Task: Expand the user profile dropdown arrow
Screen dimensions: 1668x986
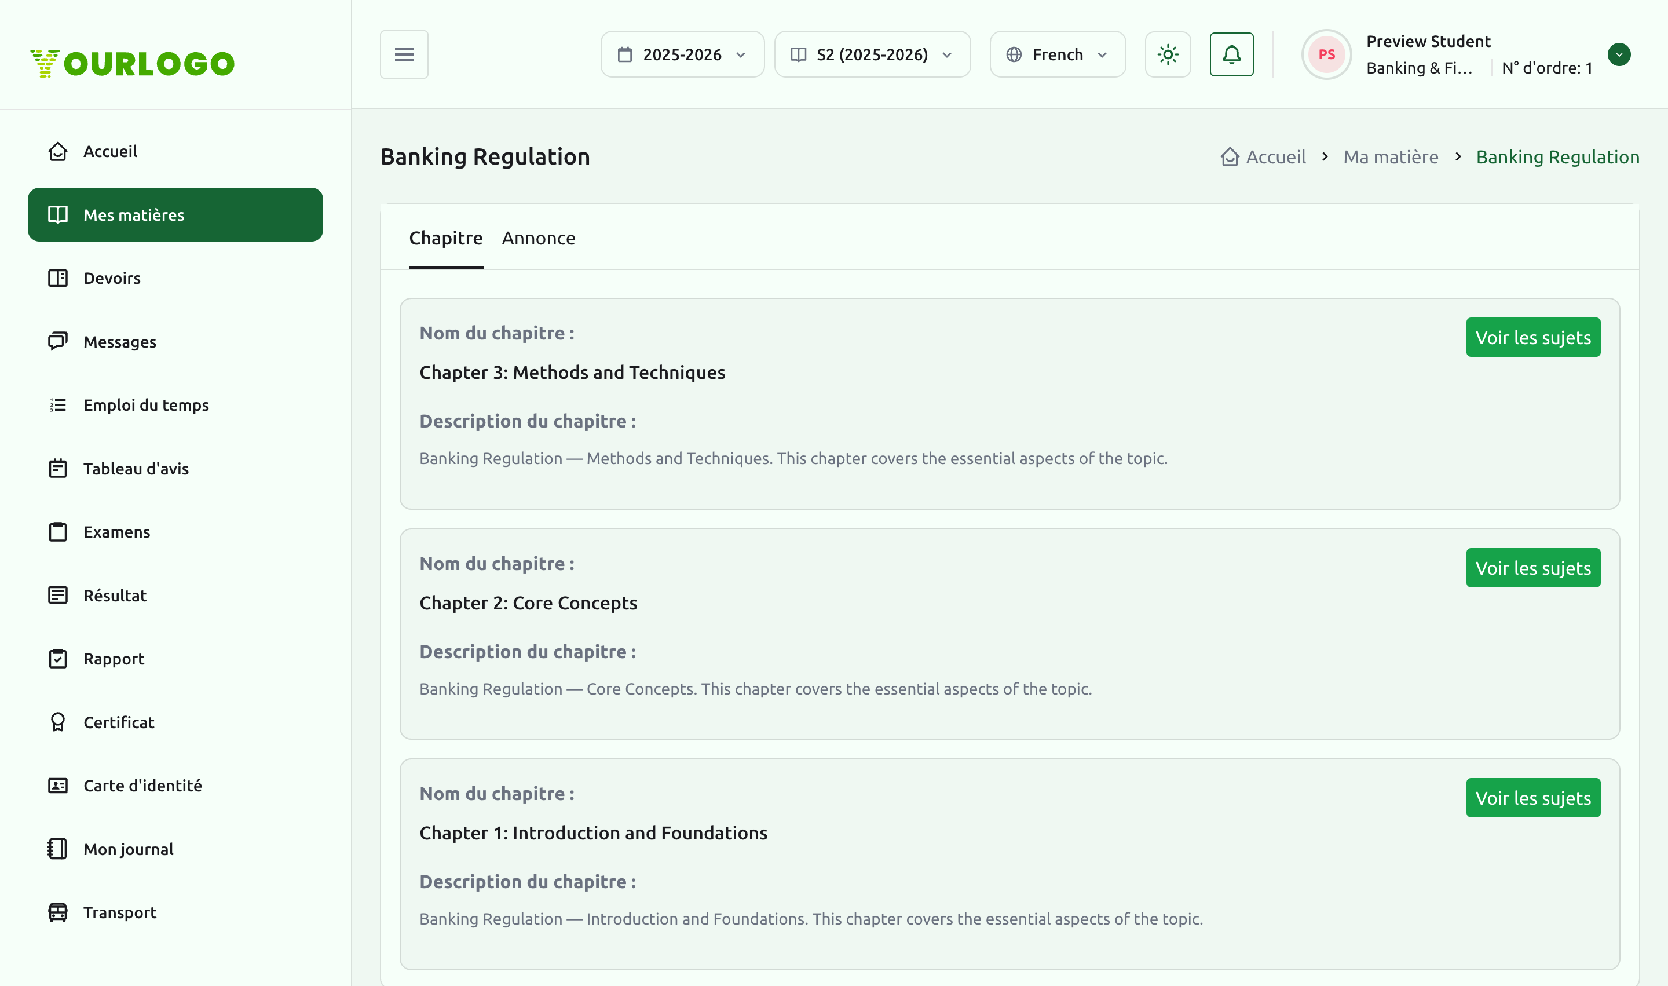Action: pos(1619,54)
